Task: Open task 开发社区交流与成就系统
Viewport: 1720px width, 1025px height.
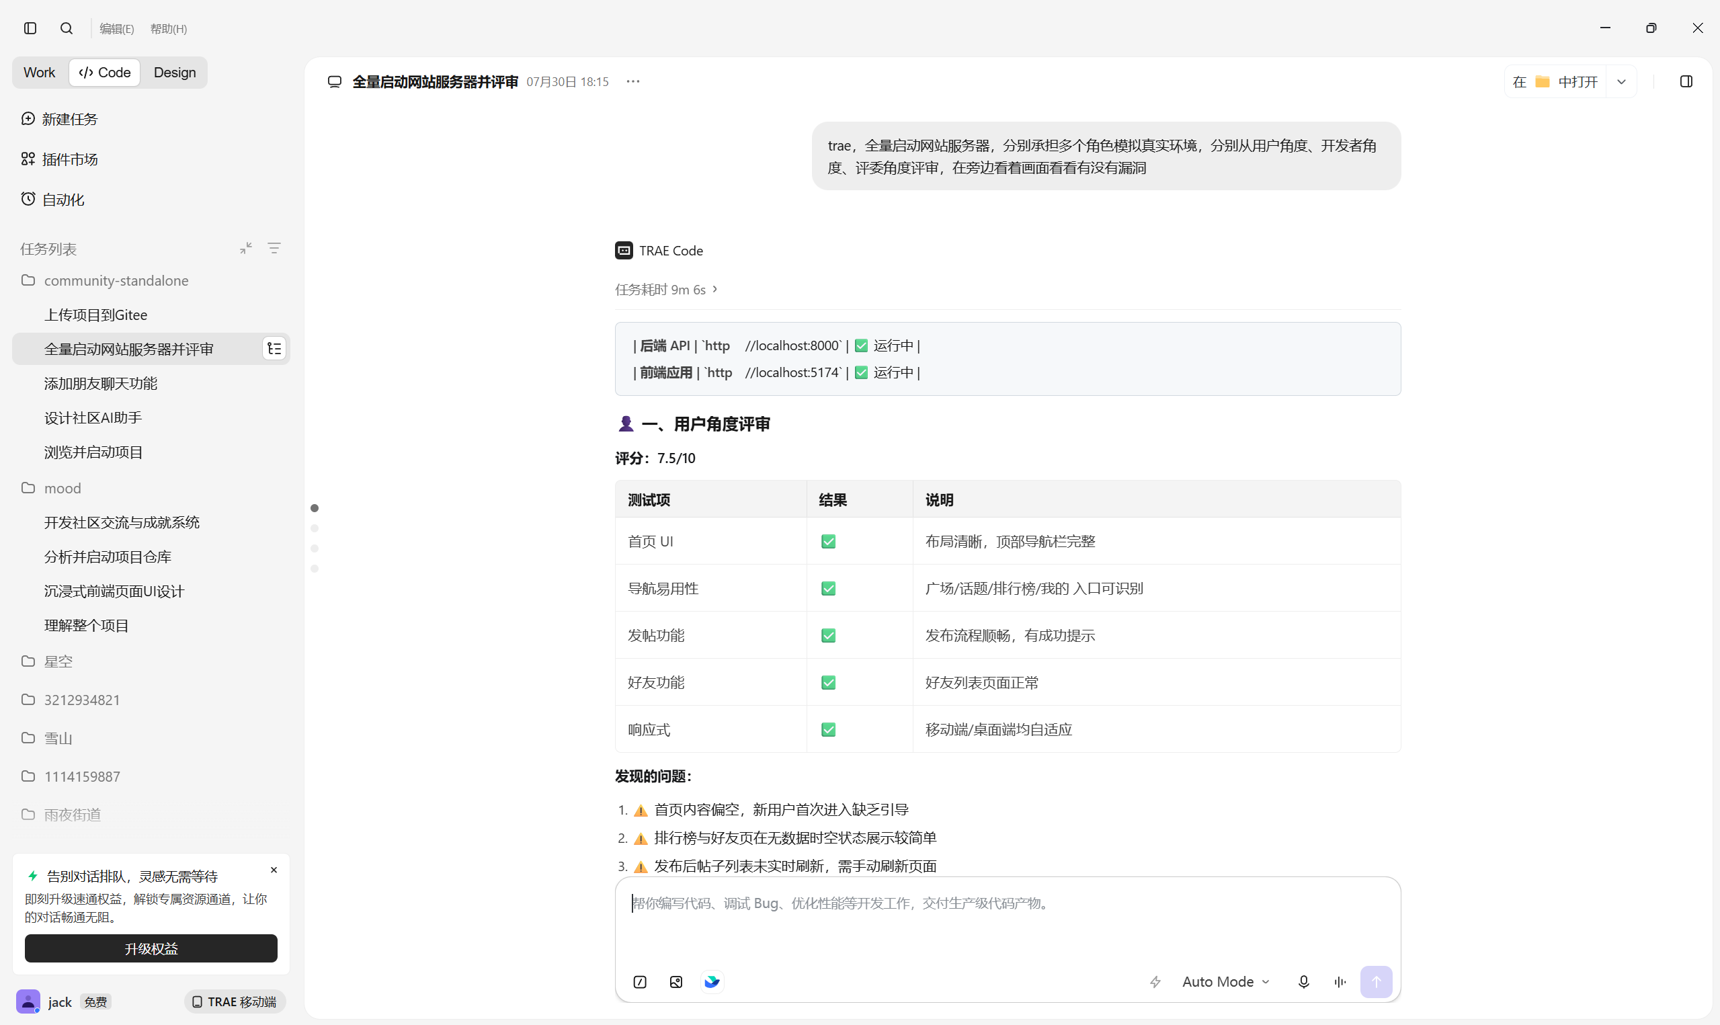Action: coord(151,523)
